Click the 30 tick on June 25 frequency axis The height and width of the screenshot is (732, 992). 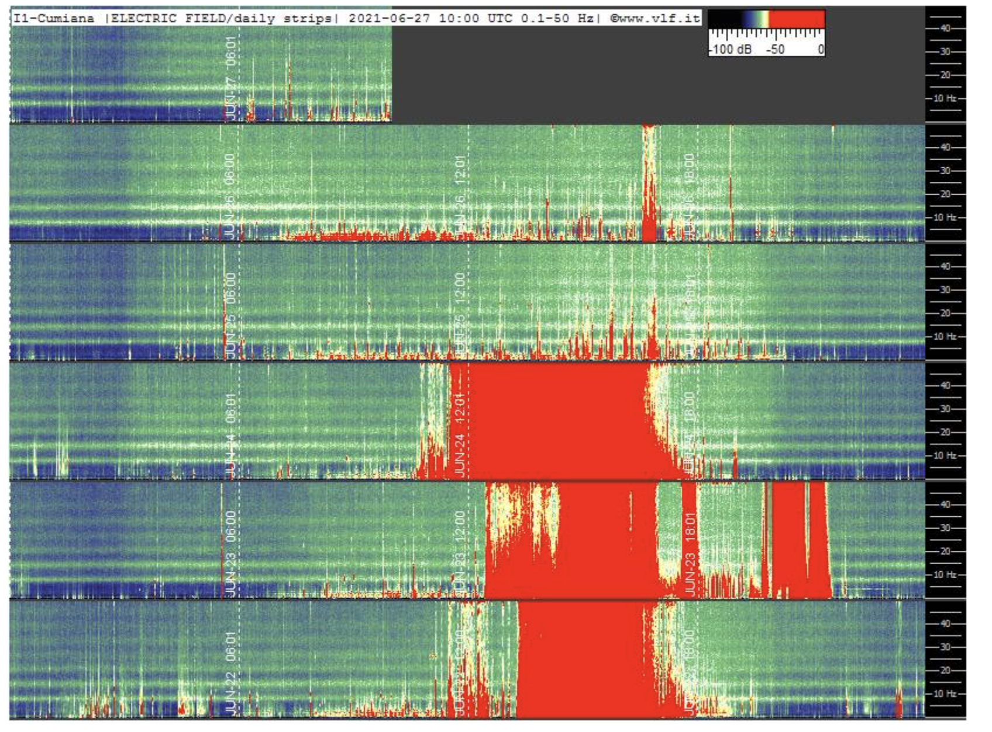point(945,289)
